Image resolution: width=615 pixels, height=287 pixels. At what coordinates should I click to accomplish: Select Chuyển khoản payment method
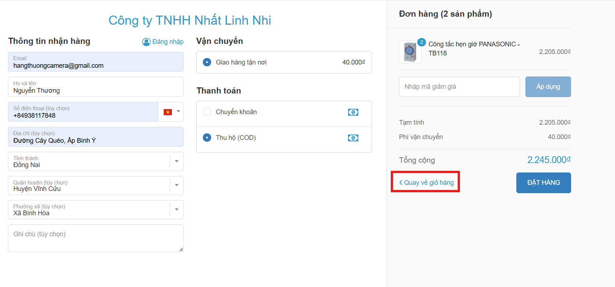(207, 112)
